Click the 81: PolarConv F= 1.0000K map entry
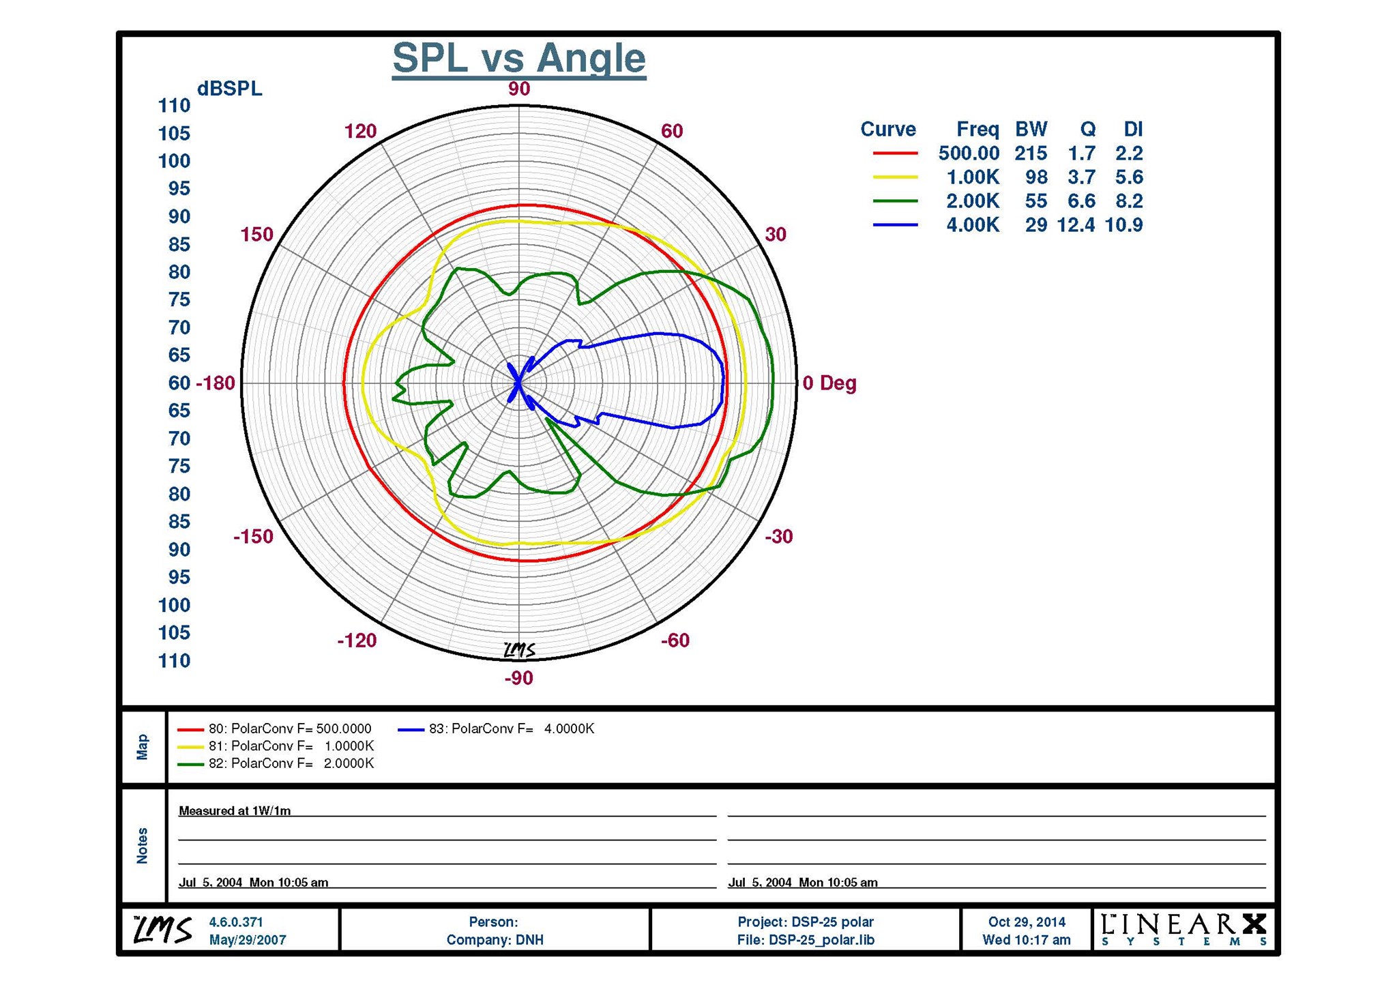The width and height of the screenshot is (1397, 987). point(276,746)
